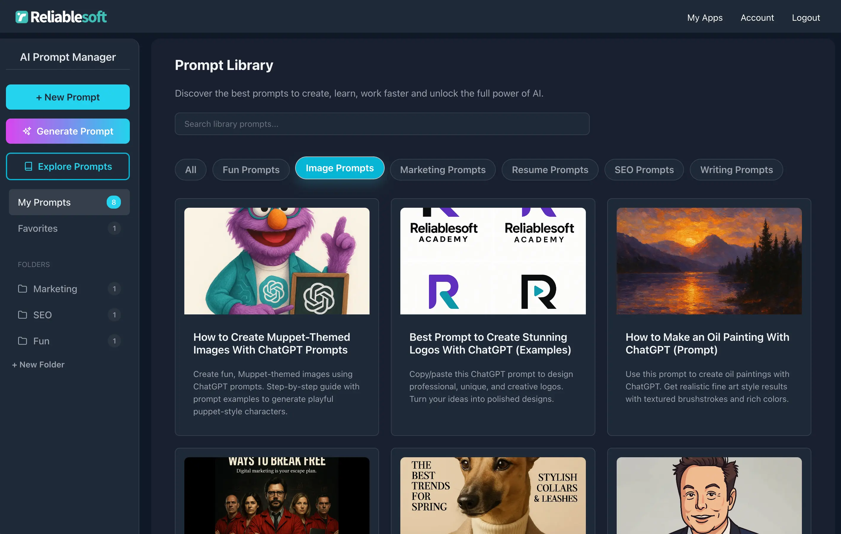
Task: Click the Fun folder icon
Action: [x=22, y=341]
